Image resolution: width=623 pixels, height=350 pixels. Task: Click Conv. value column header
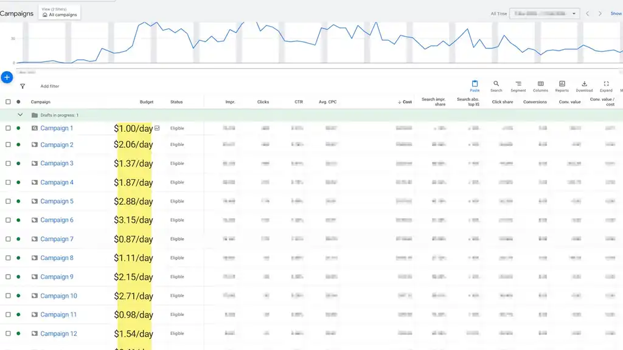(569, 102)
